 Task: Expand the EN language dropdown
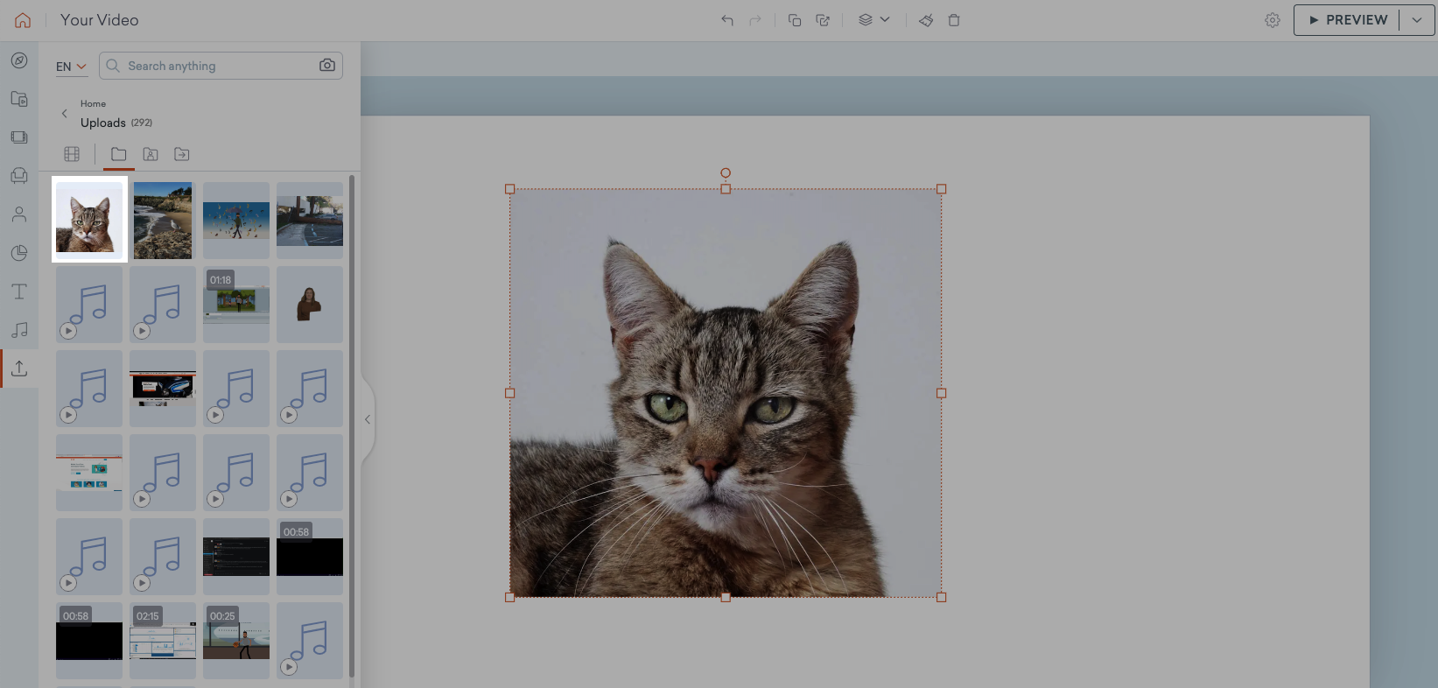tap(71, 67)
